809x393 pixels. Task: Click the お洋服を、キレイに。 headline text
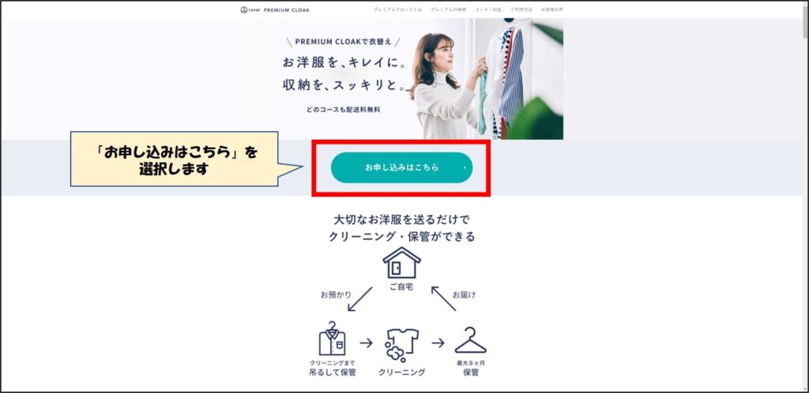coord(344,63)
